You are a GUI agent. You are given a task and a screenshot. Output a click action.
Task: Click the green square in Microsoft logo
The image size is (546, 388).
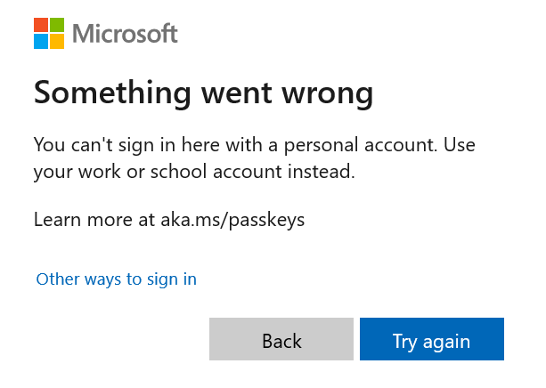(57, 25)
